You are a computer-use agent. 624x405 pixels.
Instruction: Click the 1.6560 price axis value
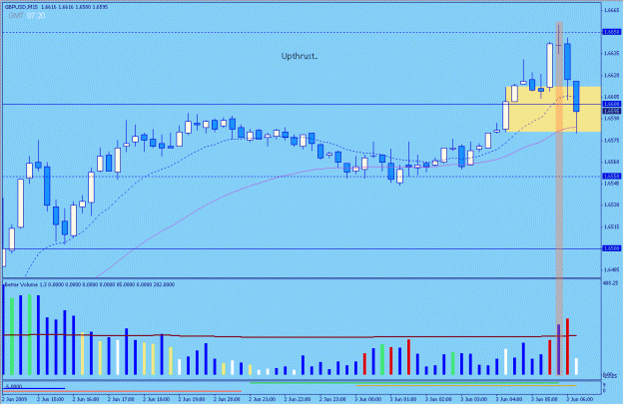point(612,162)
